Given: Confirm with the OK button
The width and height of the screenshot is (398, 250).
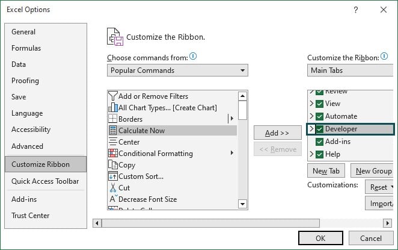Looking at the screenshot, I should click(320, 238).
